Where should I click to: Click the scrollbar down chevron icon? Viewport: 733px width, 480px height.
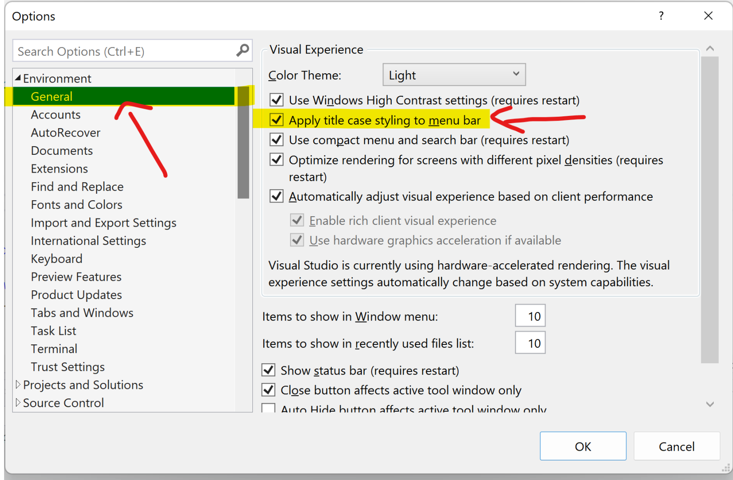pos(710,404)
